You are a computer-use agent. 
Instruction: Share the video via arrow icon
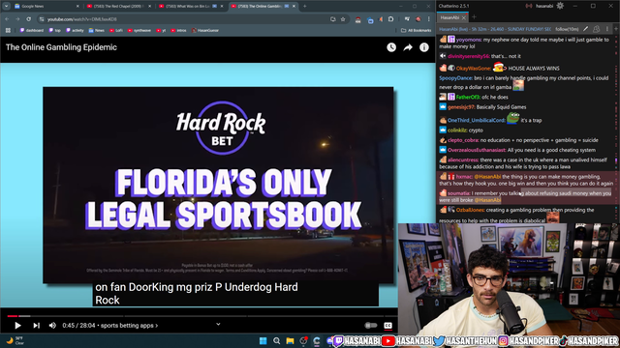408,47
